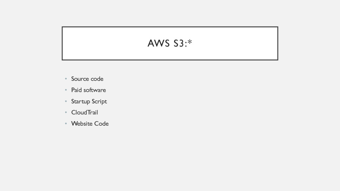Select the 'Website Code' bullet item

coord(90,124)
